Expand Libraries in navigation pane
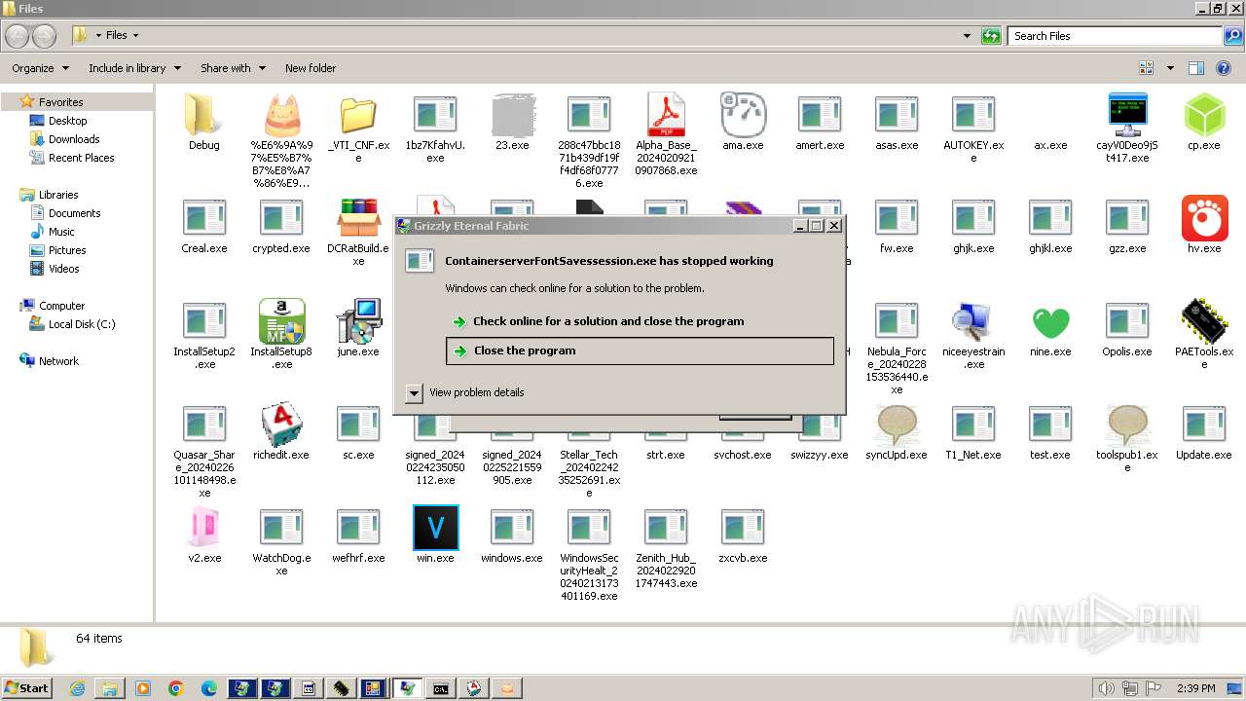 point(58,195)
